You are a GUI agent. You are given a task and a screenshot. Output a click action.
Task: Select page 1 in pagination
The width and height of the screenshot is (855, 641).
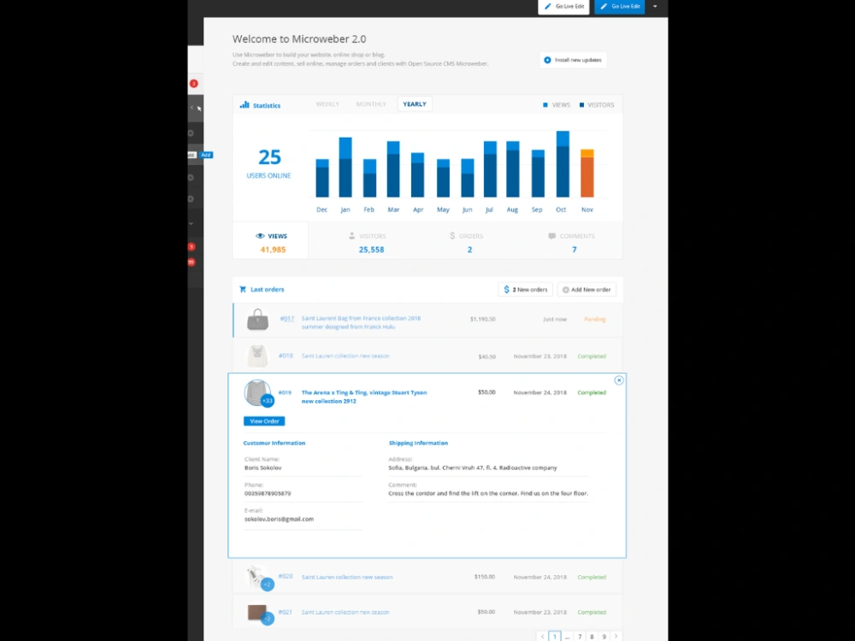555,636
